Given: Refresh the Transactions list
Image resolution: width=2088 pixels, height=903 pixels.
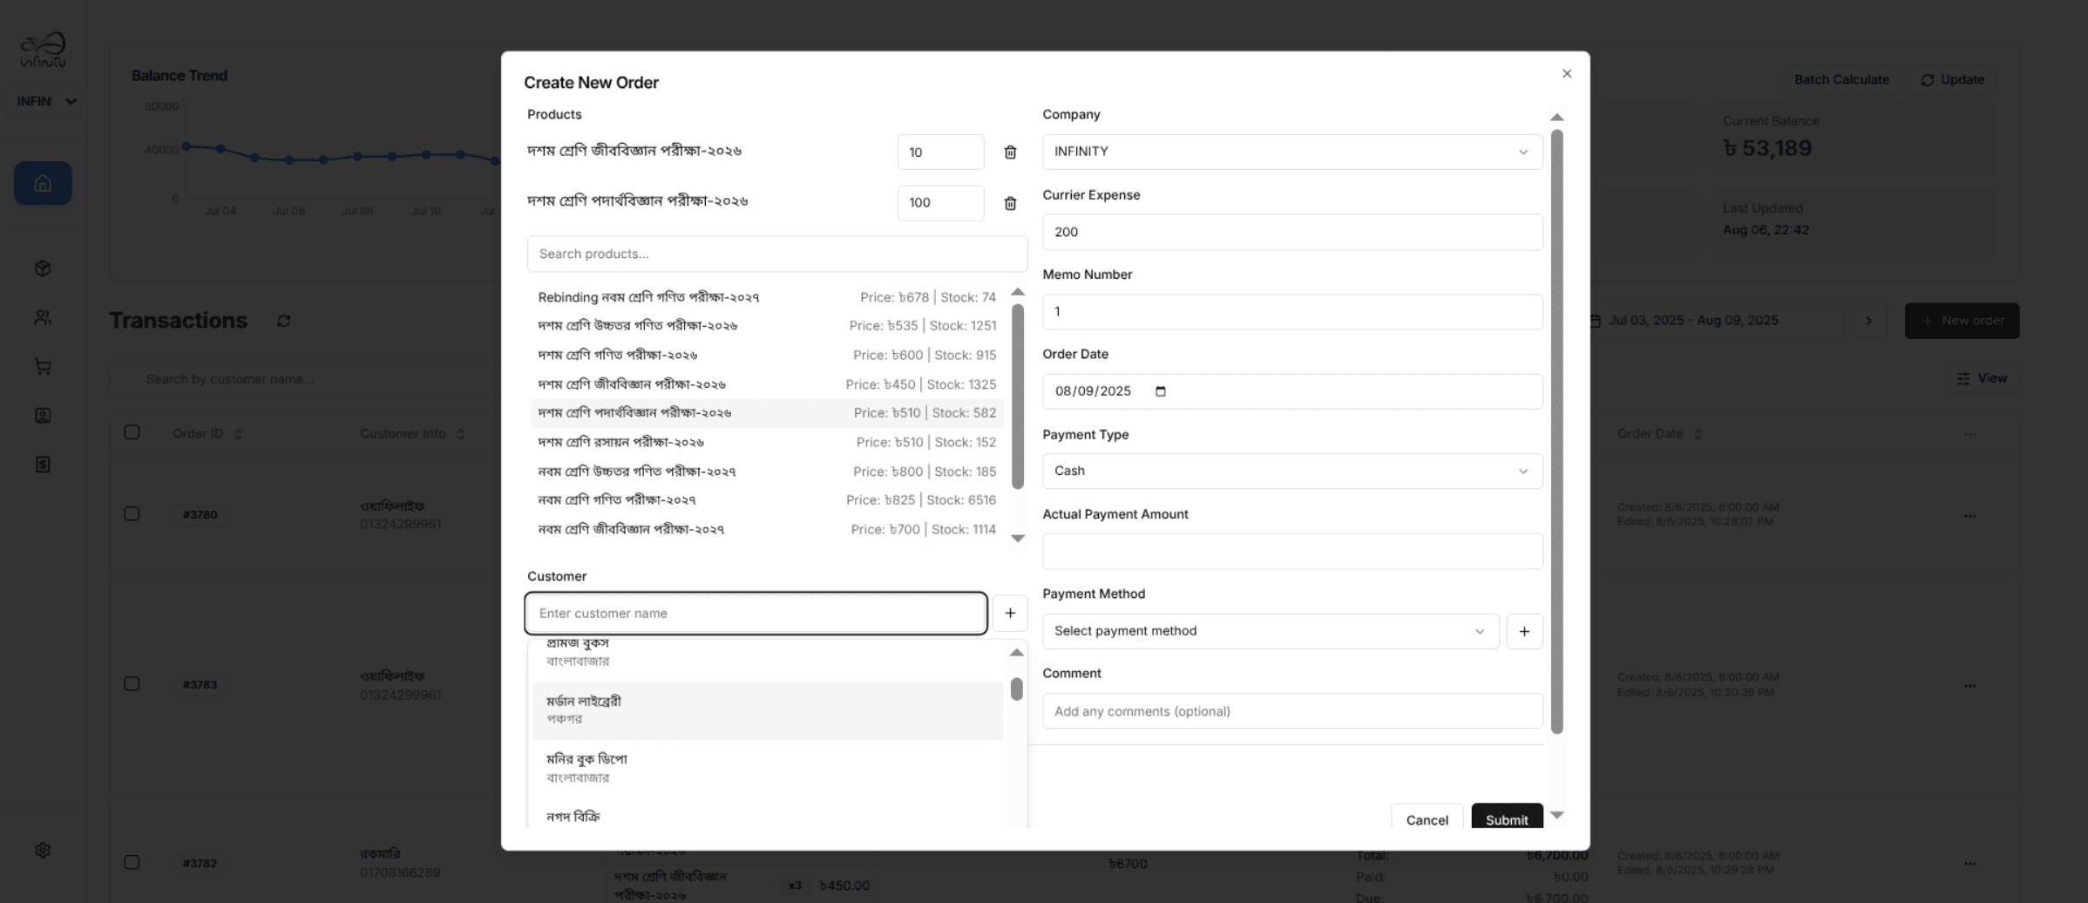Looking at the screenshot, I should [x=283, y=321].
